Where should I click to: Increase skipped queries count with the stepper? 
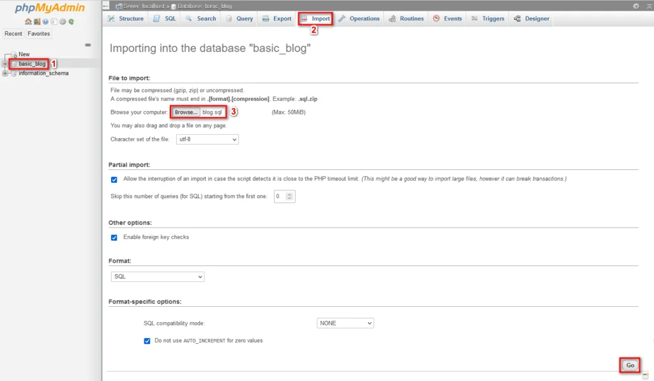coord(291,194)
